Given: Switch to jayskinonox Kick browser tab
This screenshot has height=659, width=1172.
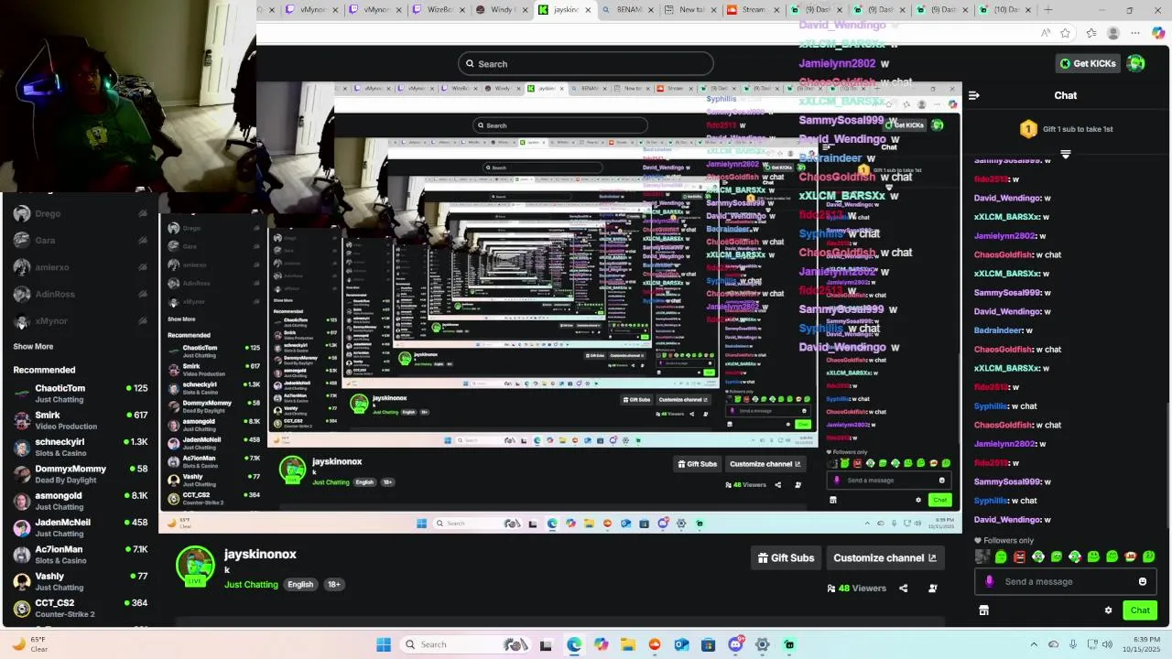Looking at the screenshot, I should pyautogui.click(x=566, y=10).
